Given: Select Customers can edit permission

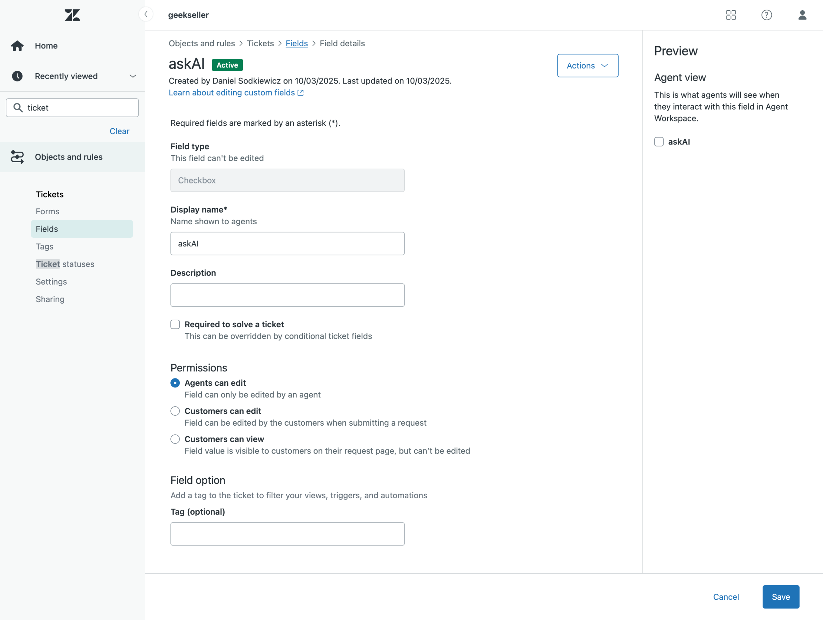Looking at the screenshot, I should [x=175, y=411].
